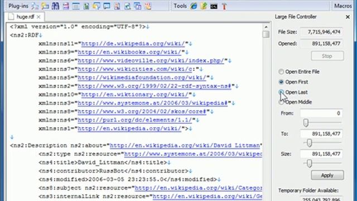Click the yellow stacked-windows plug-in icon
Screen dimensions: 357x201
click(x=97, y=6)
